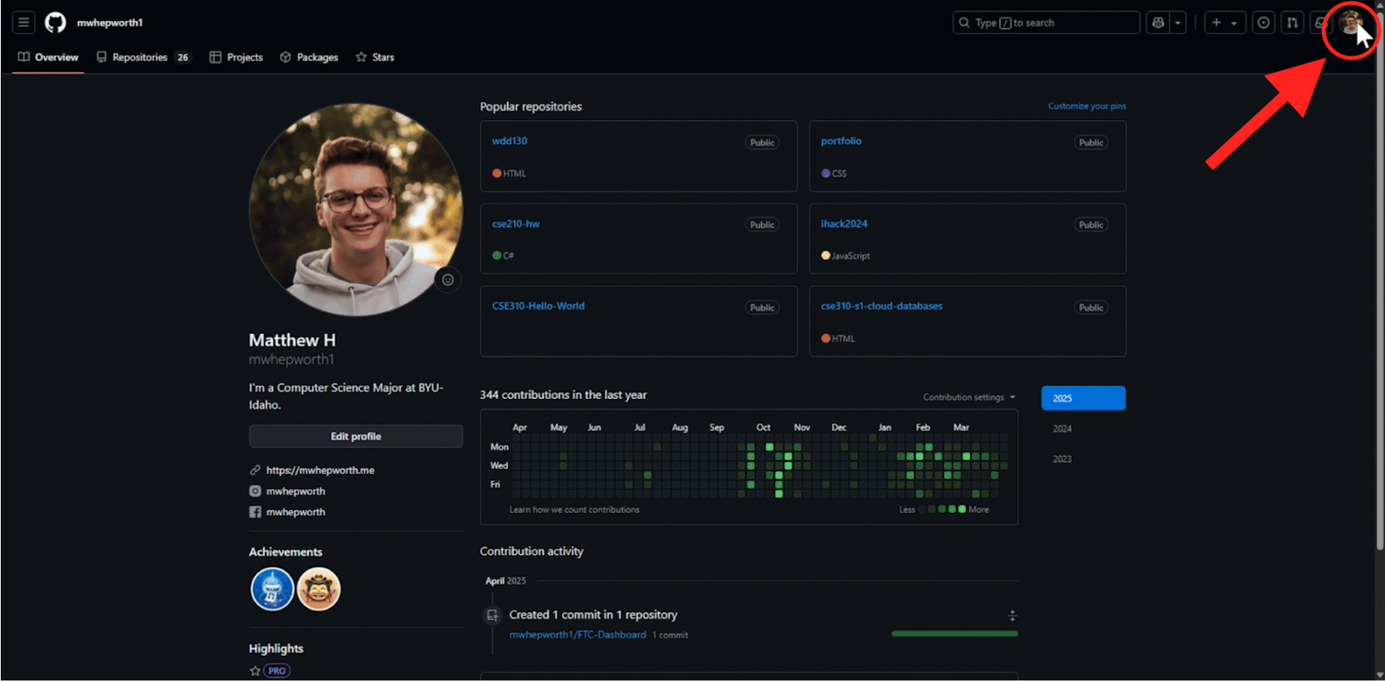Open Copilot chat from the header
This screenshot has height=681, width=1385.
point(1158,22)
